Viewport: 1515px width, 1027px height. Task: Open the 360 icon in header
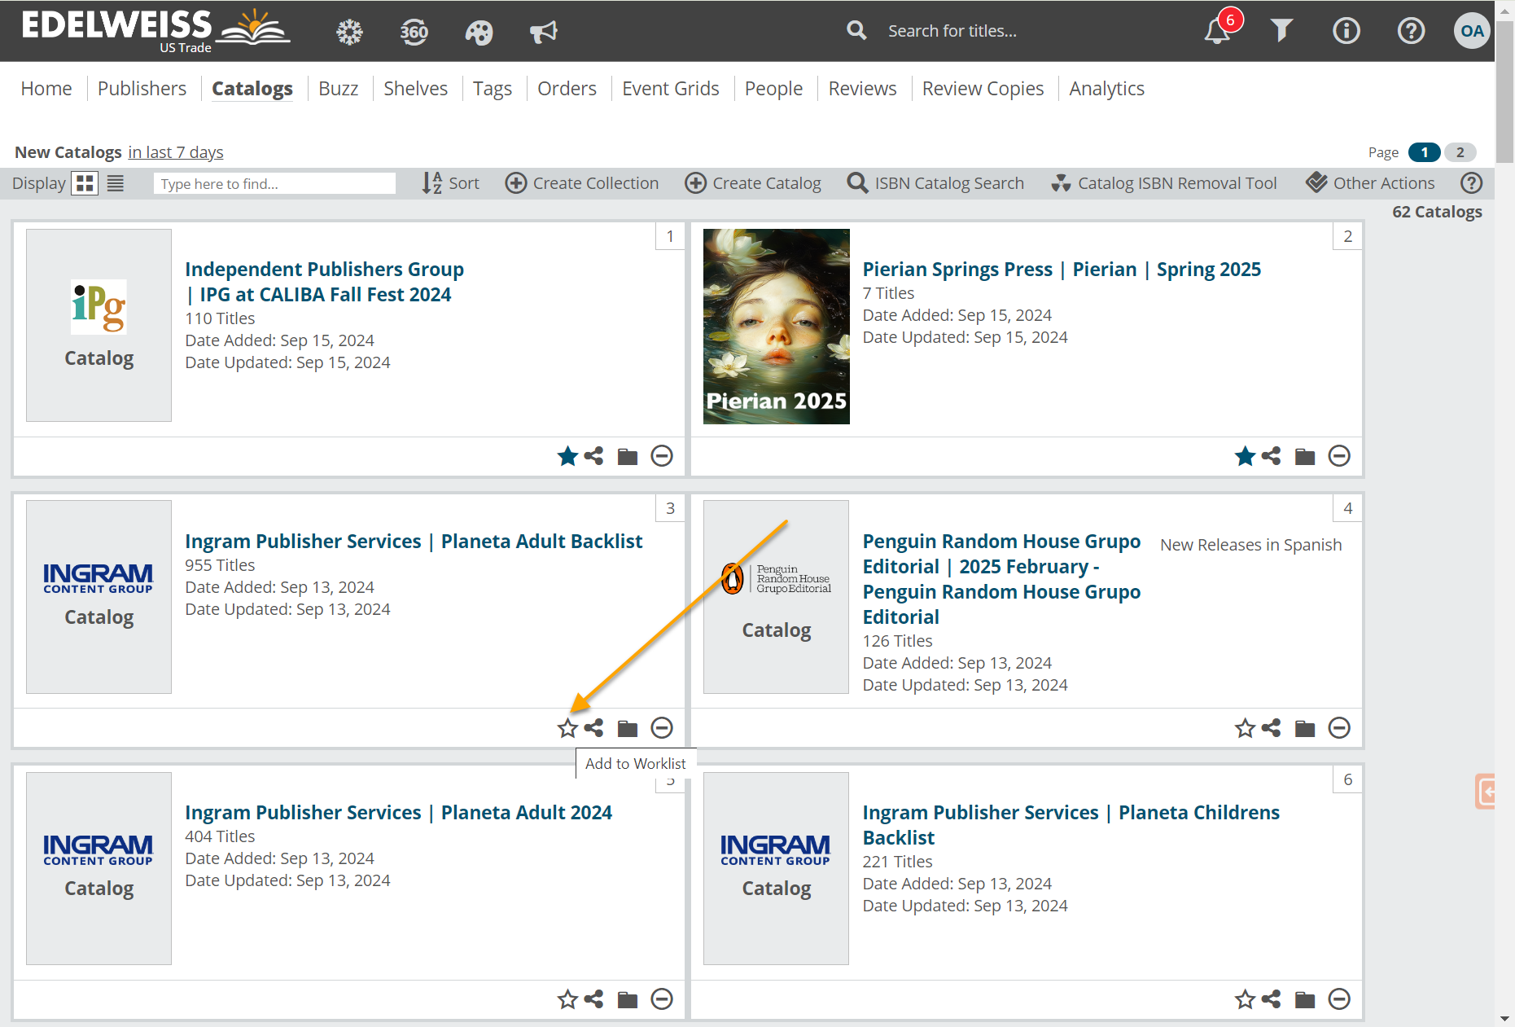(x=414, y=32)
